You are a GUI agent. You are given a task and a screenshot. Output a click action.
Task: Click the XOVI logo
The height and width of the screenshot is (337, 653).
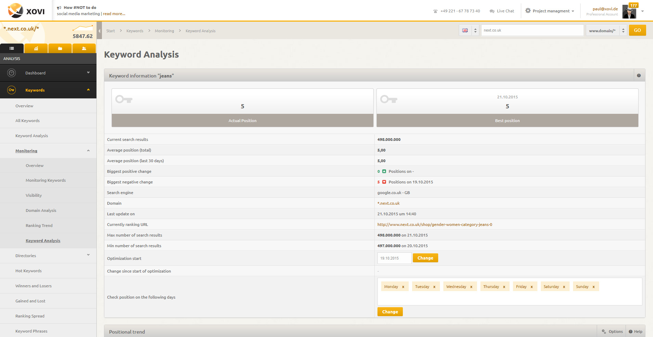click(x=26, y=11)
